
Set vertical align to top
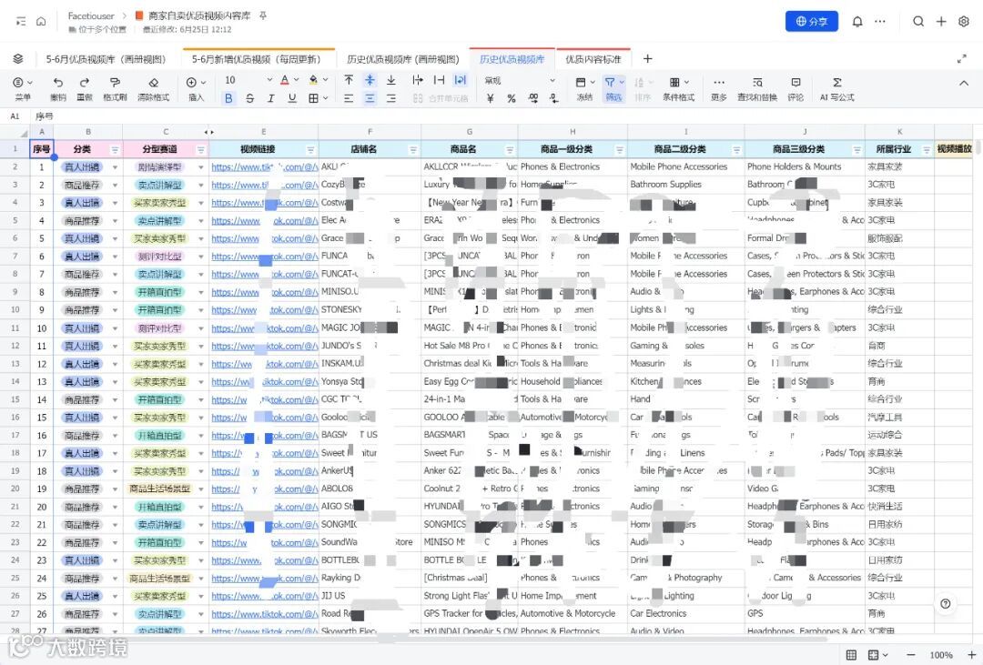point(349,80)
